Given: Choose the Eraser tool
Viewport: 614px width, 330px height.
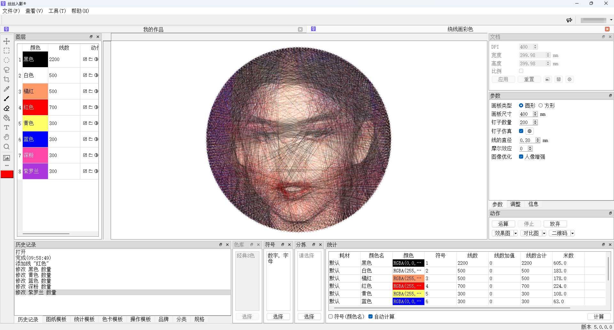Looking at the screenshot, I should [x=6, y=108].
